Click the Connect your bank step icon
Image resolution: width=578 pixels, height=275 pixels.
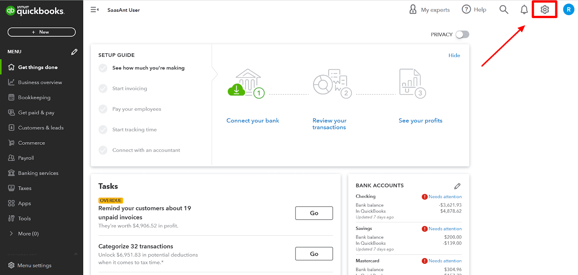[246, 83]
